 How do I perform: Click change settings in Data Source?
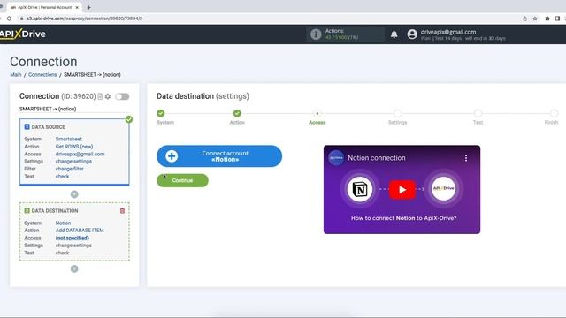[73, 161]
